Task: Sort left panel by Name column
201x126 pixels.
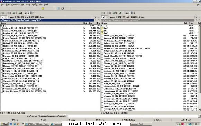Action: click(x=41, y=23)
